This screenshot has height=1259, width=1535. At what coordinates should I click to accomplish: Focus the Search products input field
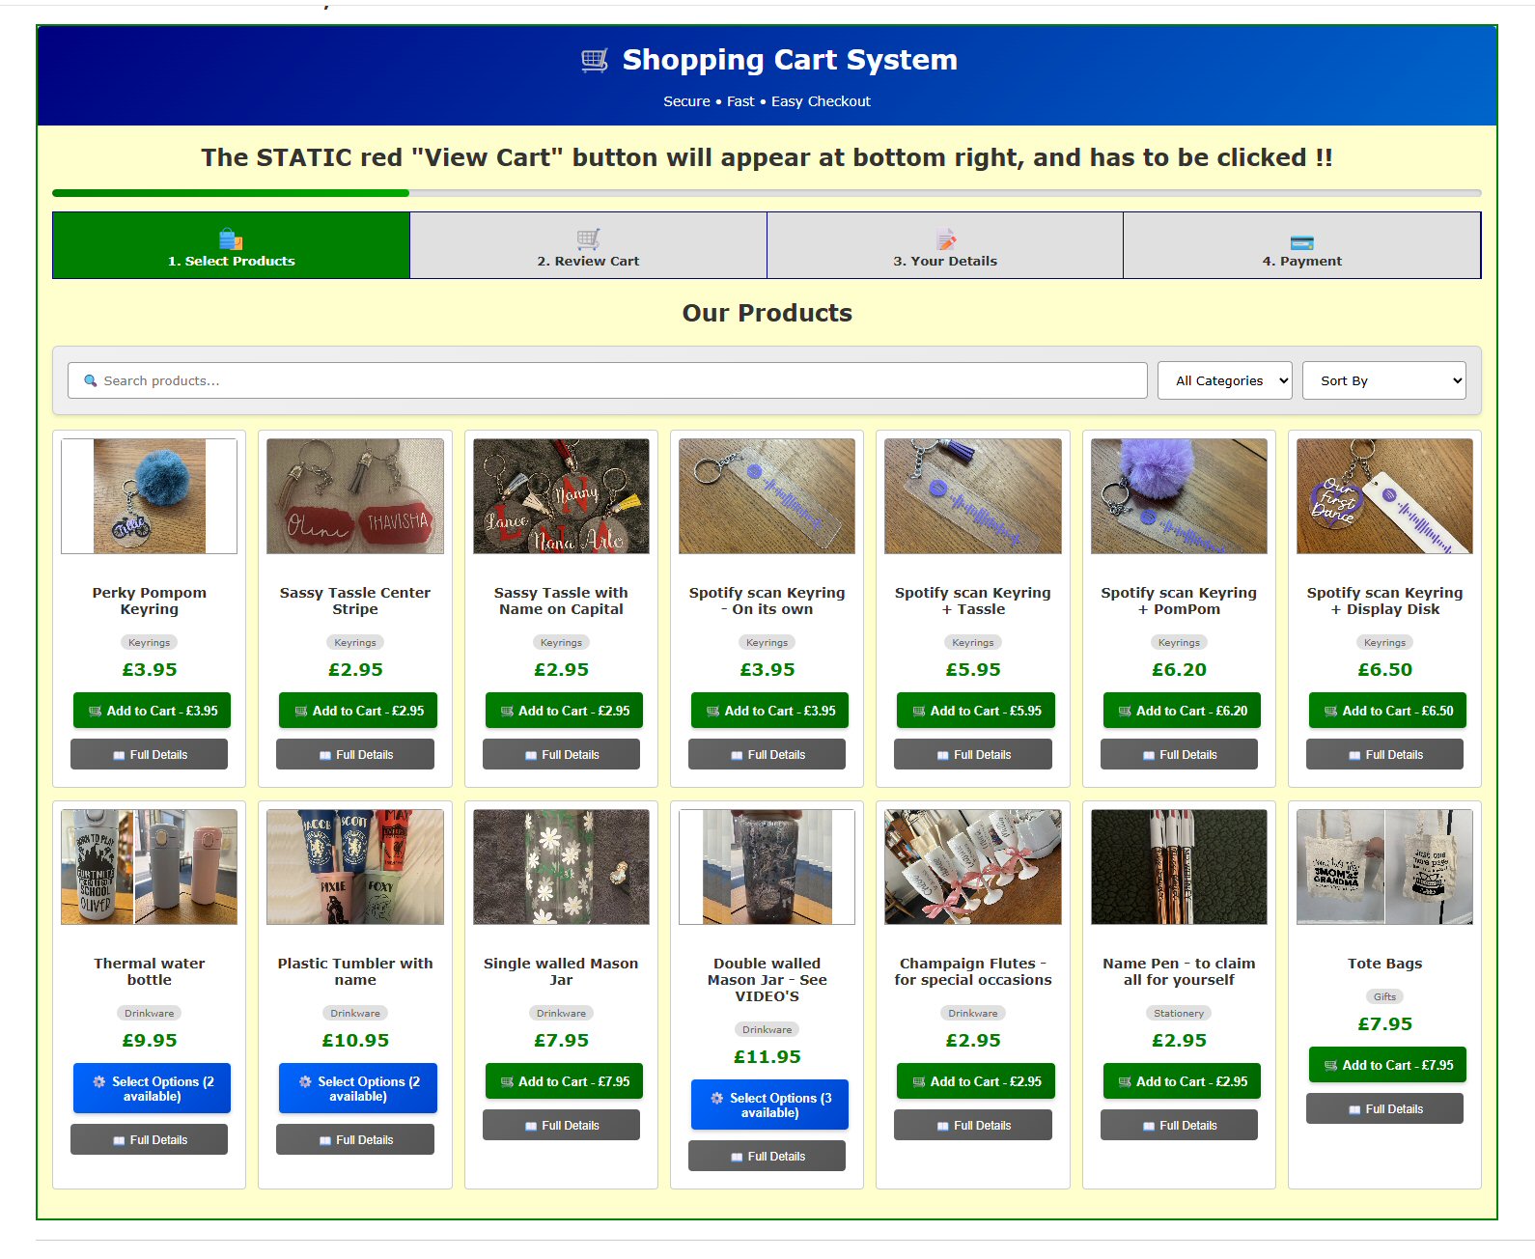coord(618,380)
